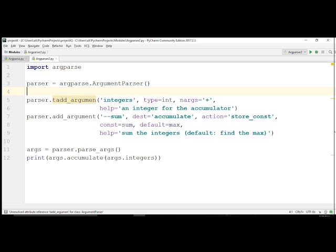Click the 4:1 cursor position indicator

[290, 212]
